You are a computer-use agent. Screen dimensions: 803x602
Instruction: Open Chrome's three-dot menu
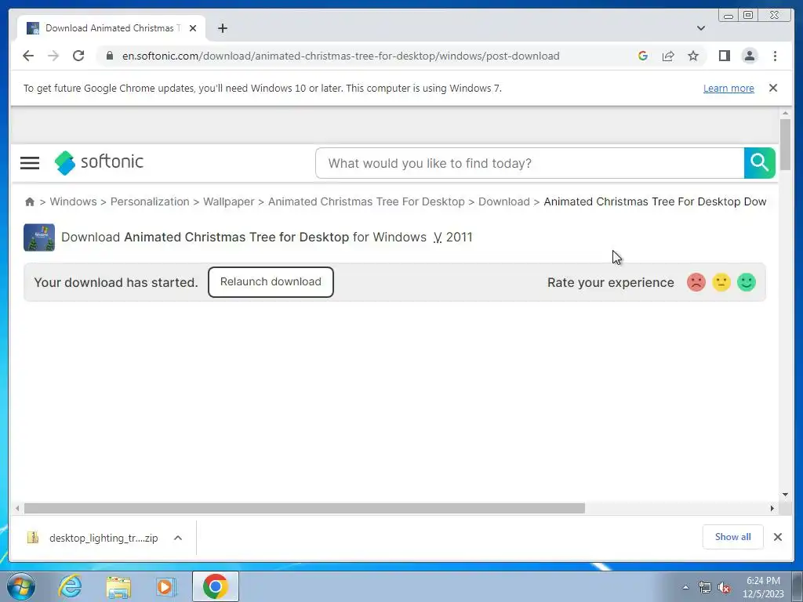[775, 56]
